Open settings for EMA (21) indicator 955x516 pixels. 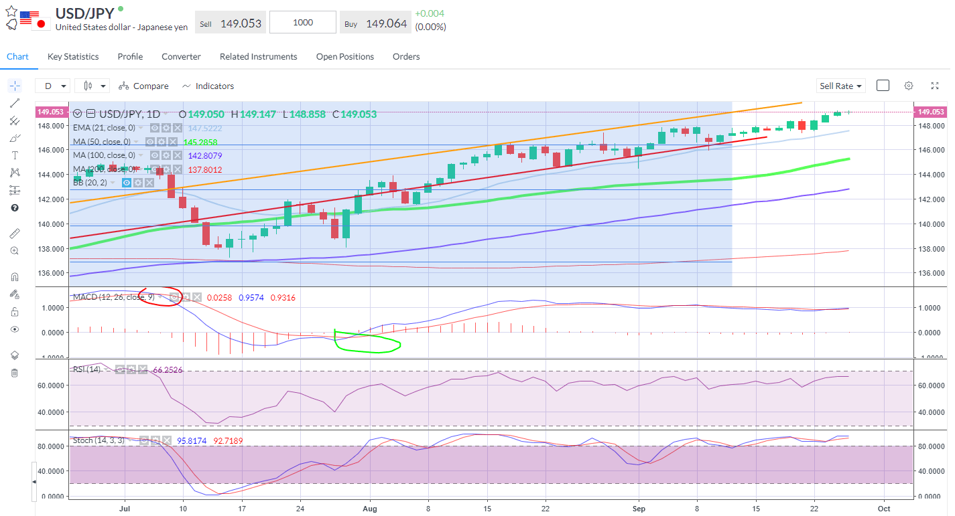coord(166,128)
